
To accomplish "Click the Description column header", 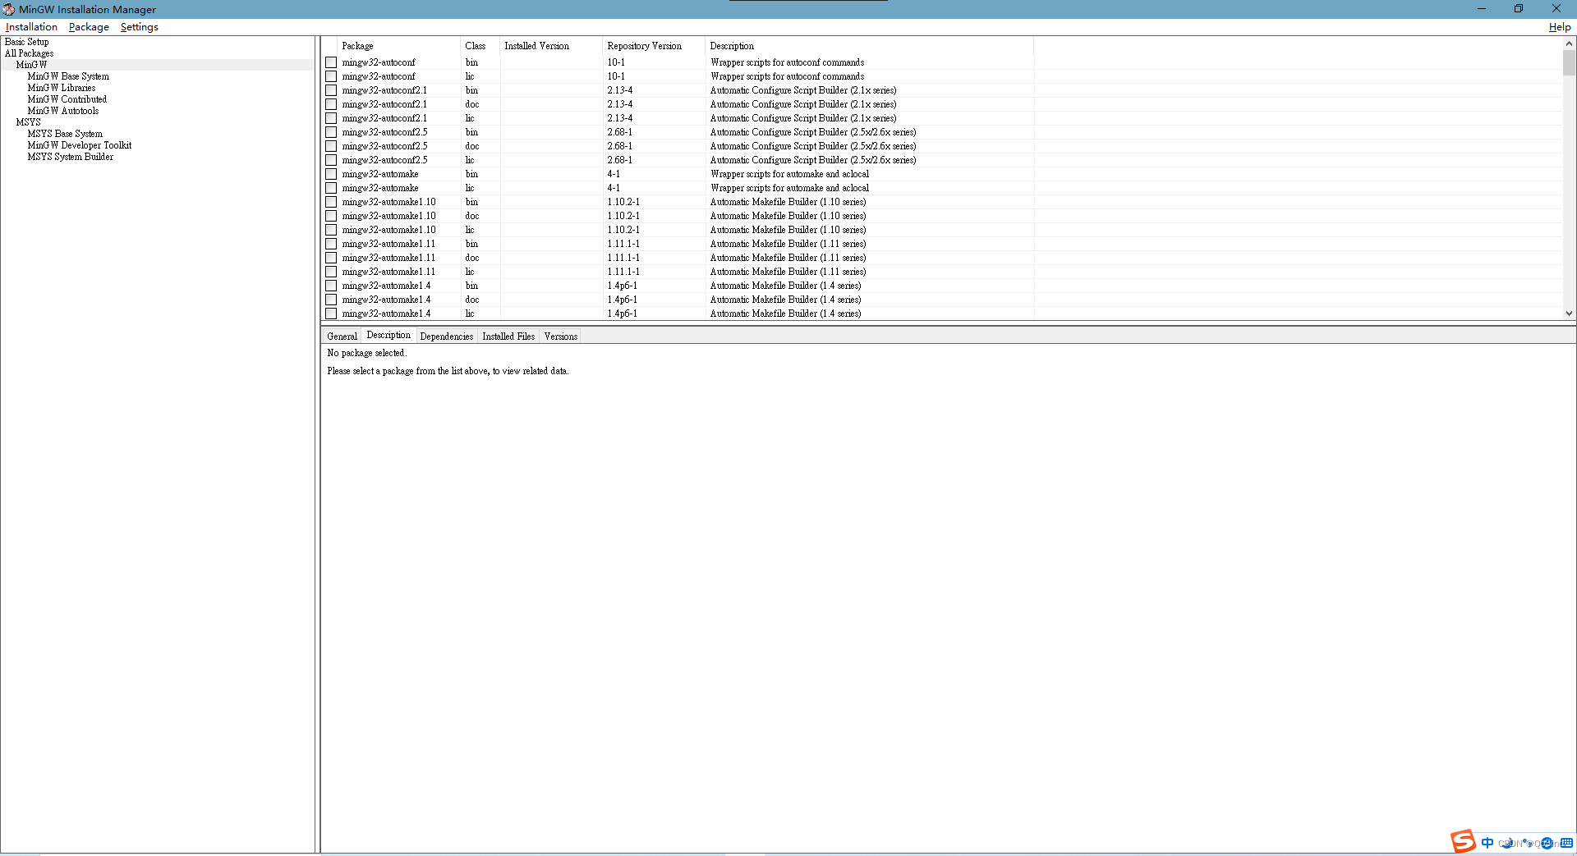I will pos(869,46).
